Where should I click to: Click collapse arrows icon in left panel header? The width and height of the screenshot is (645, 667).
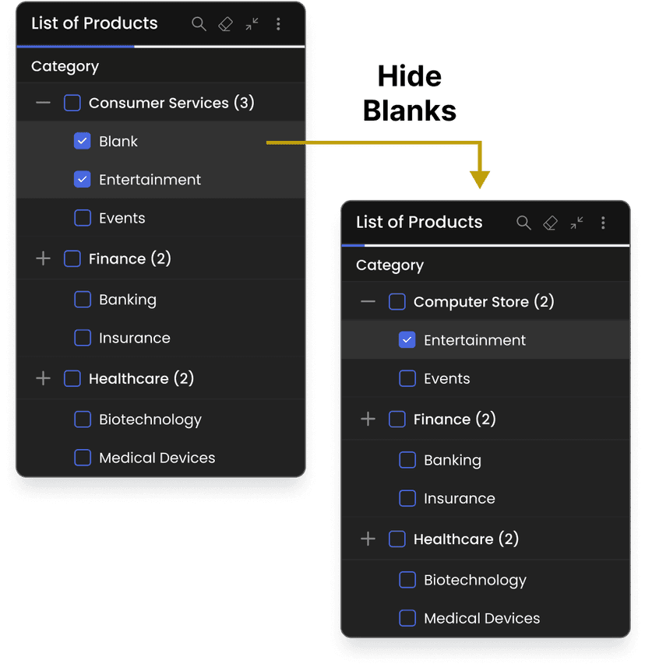pos(252,24)
